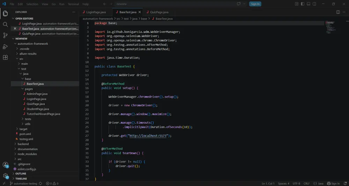
Task: Close the BaseTest.java editor tab
Action: 140,12
